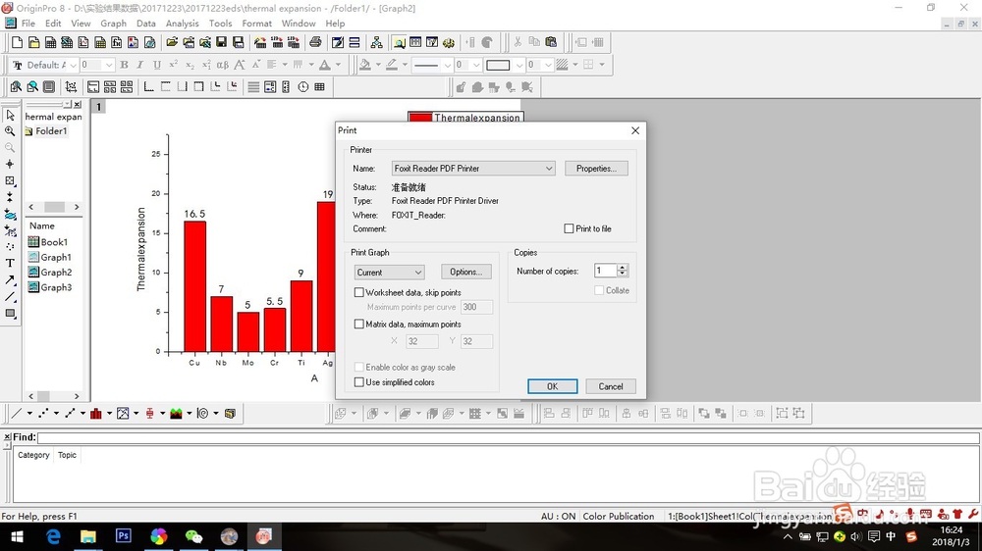This screenshot has width=982, height=551.
Task: Expand the column plot type dropdown arrow
Action: point(109,414)
